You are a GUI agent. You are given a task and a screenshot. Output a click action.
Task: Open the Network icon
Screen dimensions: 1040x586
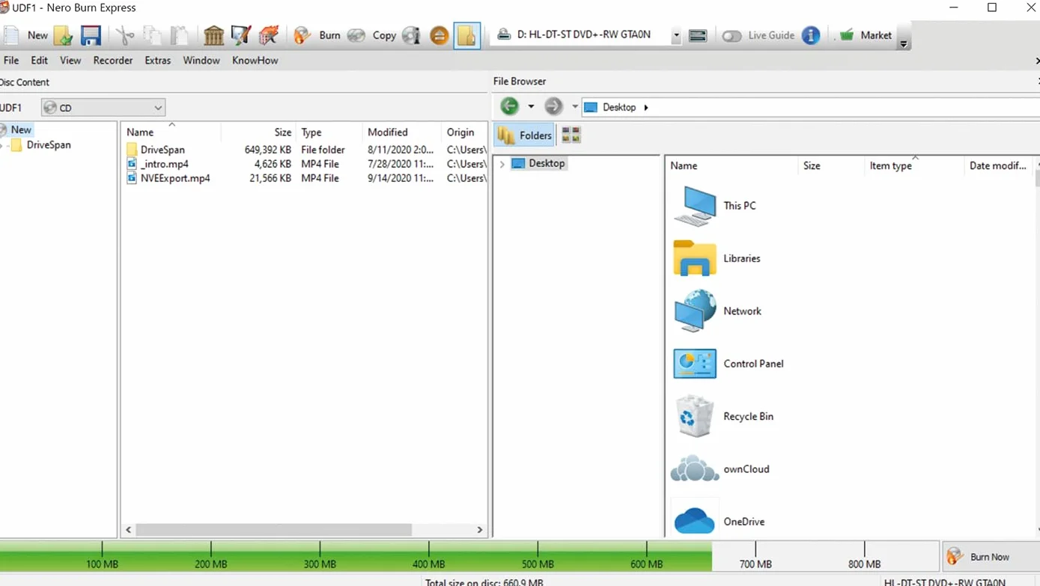(695, 311)
